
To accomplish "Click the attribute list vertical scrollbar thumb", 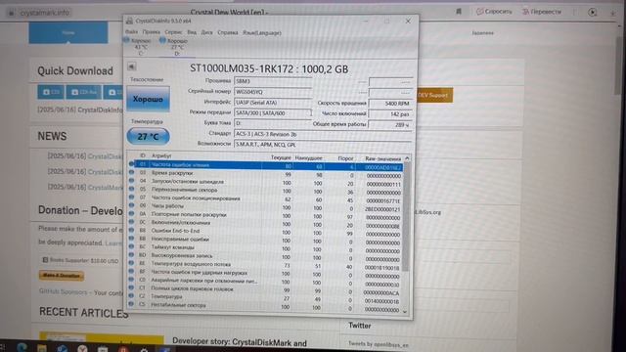I will 406,217.
